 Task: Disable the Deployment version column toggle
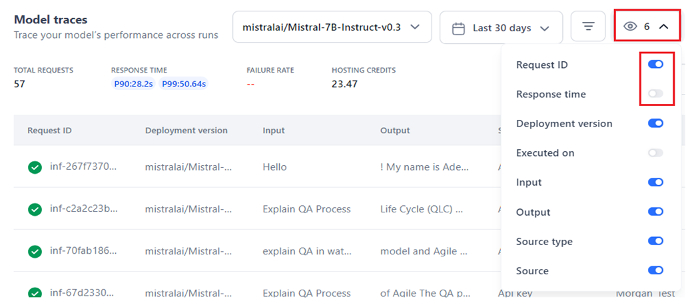[x=655, y=123]
